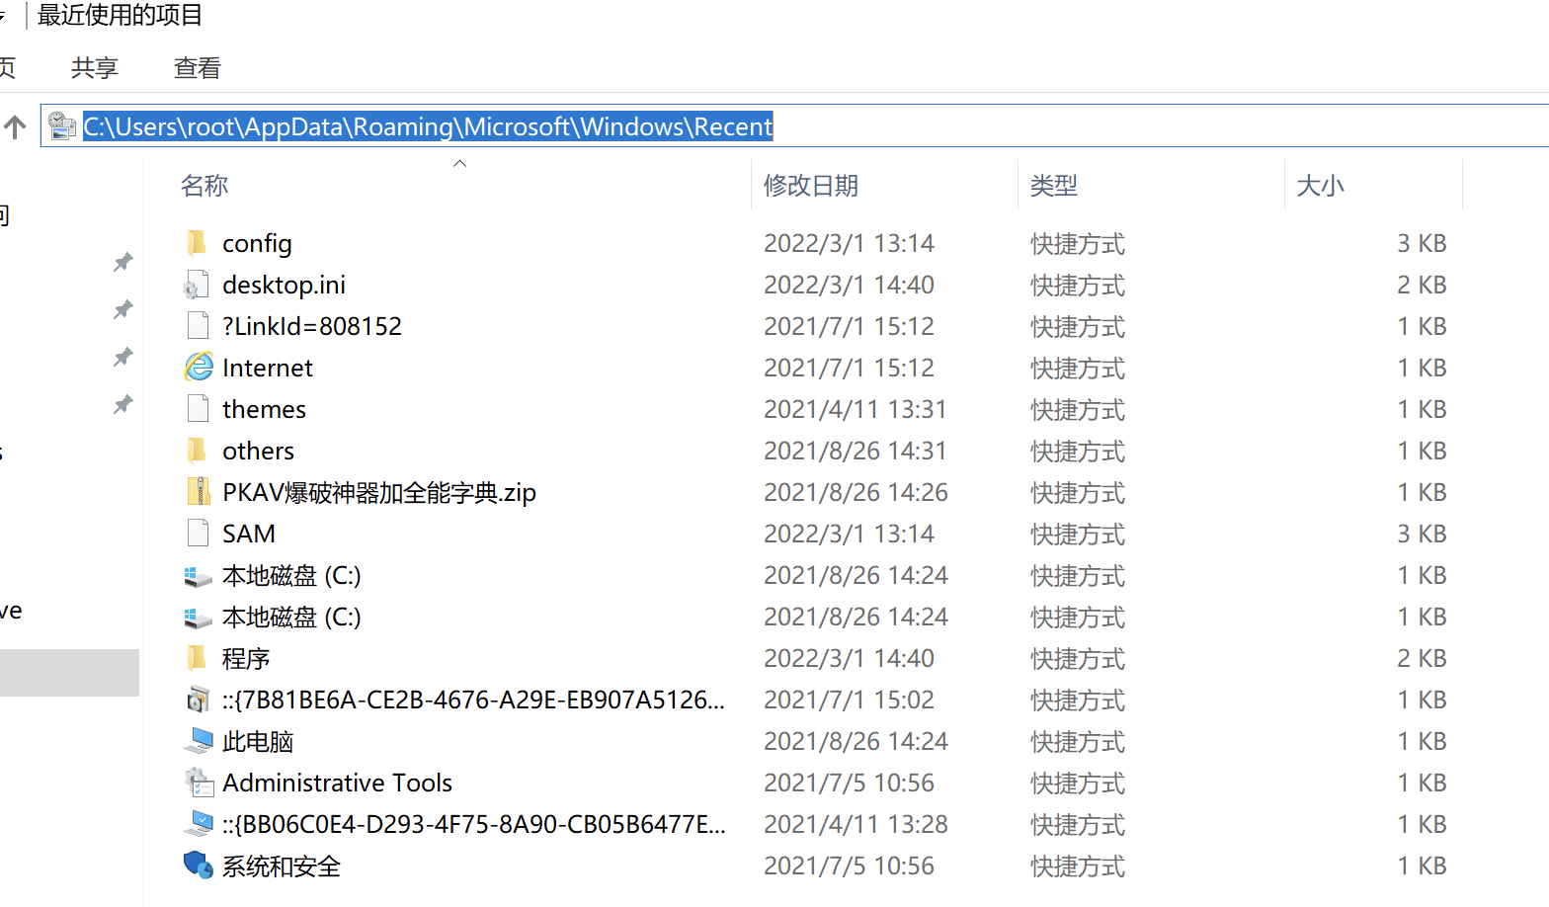The width and height of the screenshot is (1549, 907).
Task: Click the Administrative Tools icon
Action: [x=198, y=783]
